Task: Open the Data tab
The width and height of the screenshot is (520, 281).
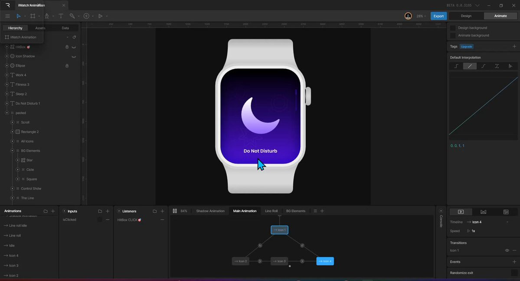Action: 65,28
